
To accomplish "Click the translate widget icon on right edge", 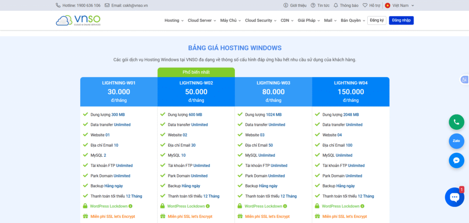I will point(464,80).
